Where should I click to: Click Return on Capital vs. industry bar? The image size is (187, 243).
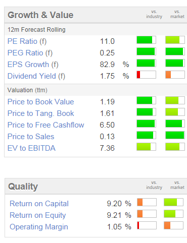(x=147, y=202)
